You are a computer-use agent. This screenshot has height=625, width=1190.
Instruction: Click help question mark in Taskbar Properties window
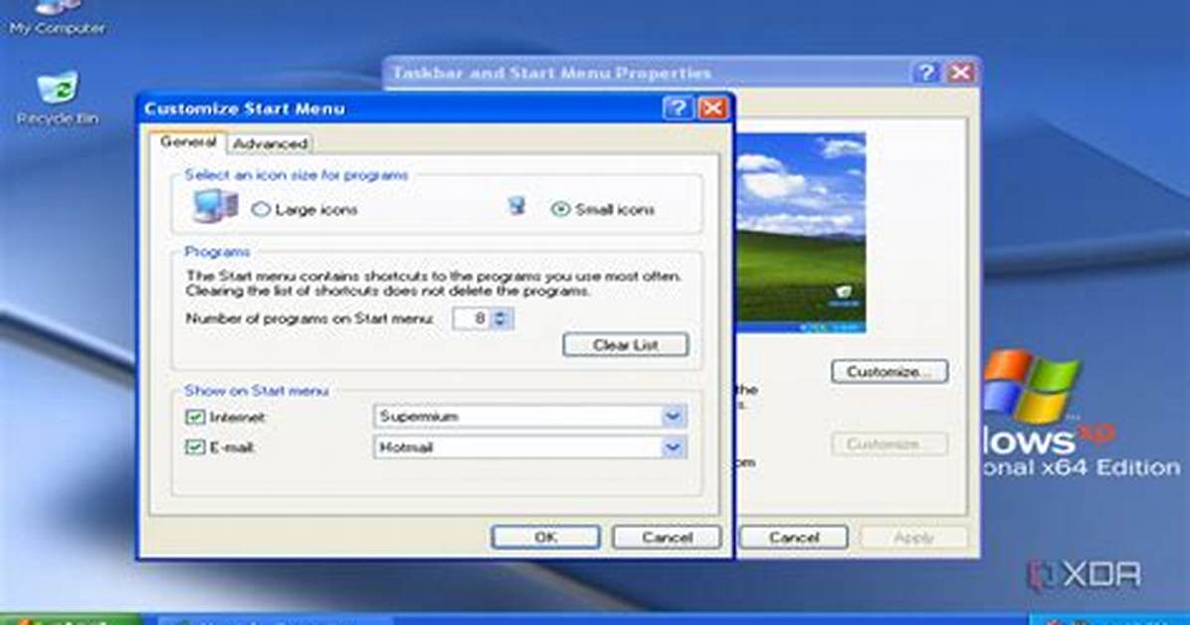(925, 73)
